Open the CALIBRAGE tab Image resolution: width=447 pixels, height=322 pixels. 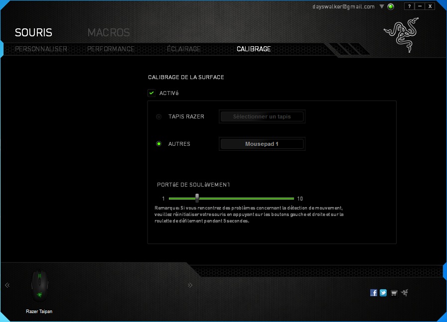point(254,49)
